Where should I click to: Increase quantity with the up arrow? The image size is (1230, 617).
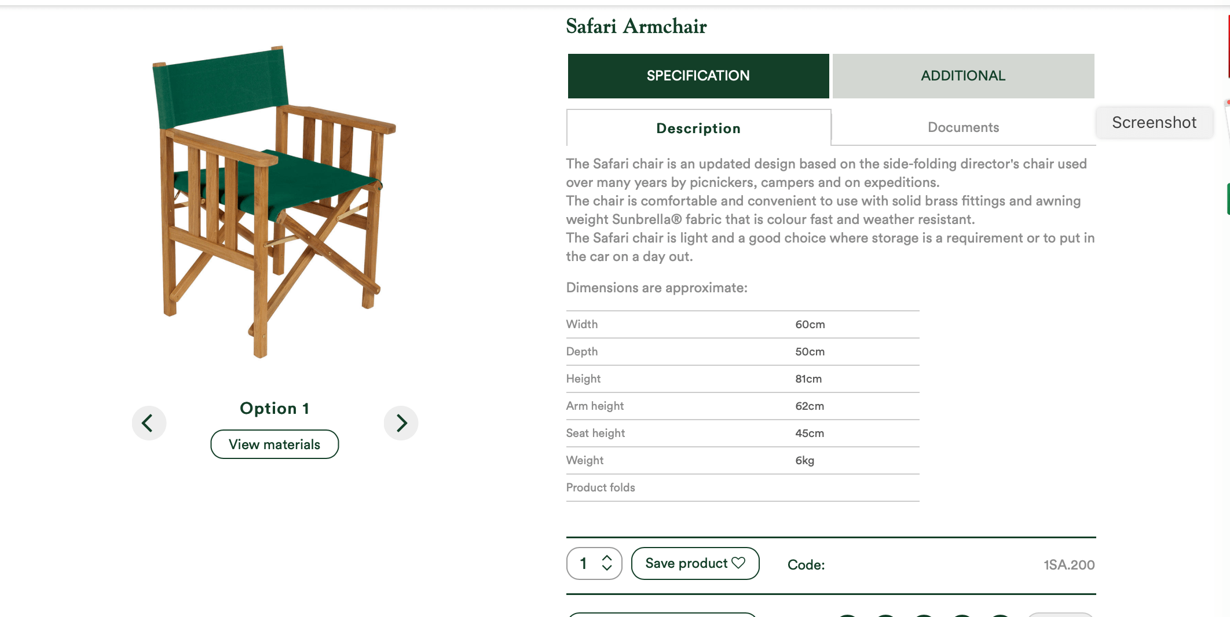(607, 558)
